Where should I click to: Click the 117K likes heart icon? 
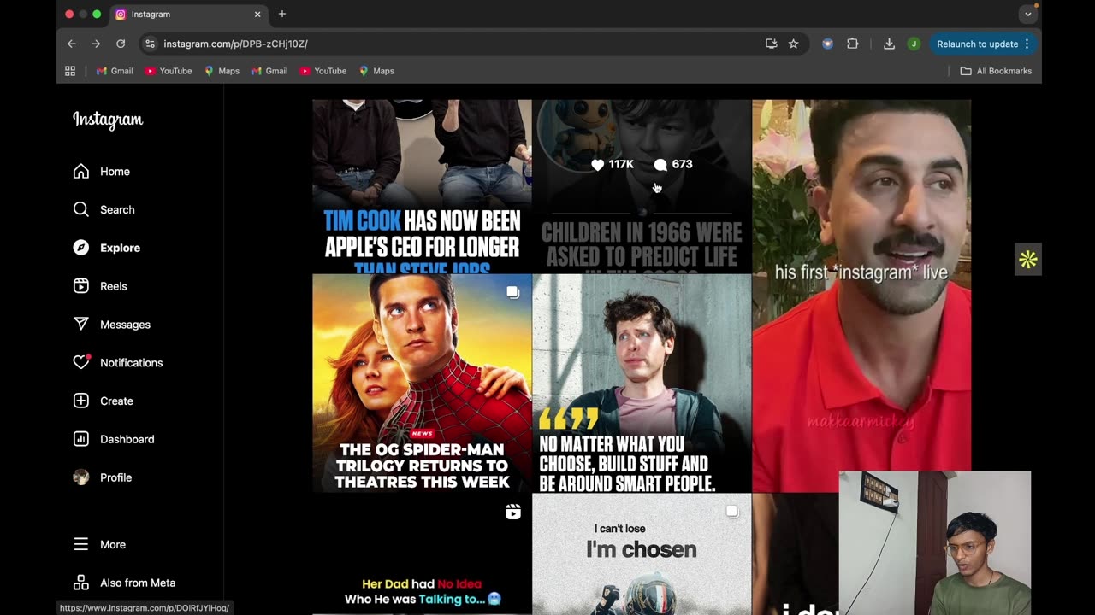pos(597,165)
